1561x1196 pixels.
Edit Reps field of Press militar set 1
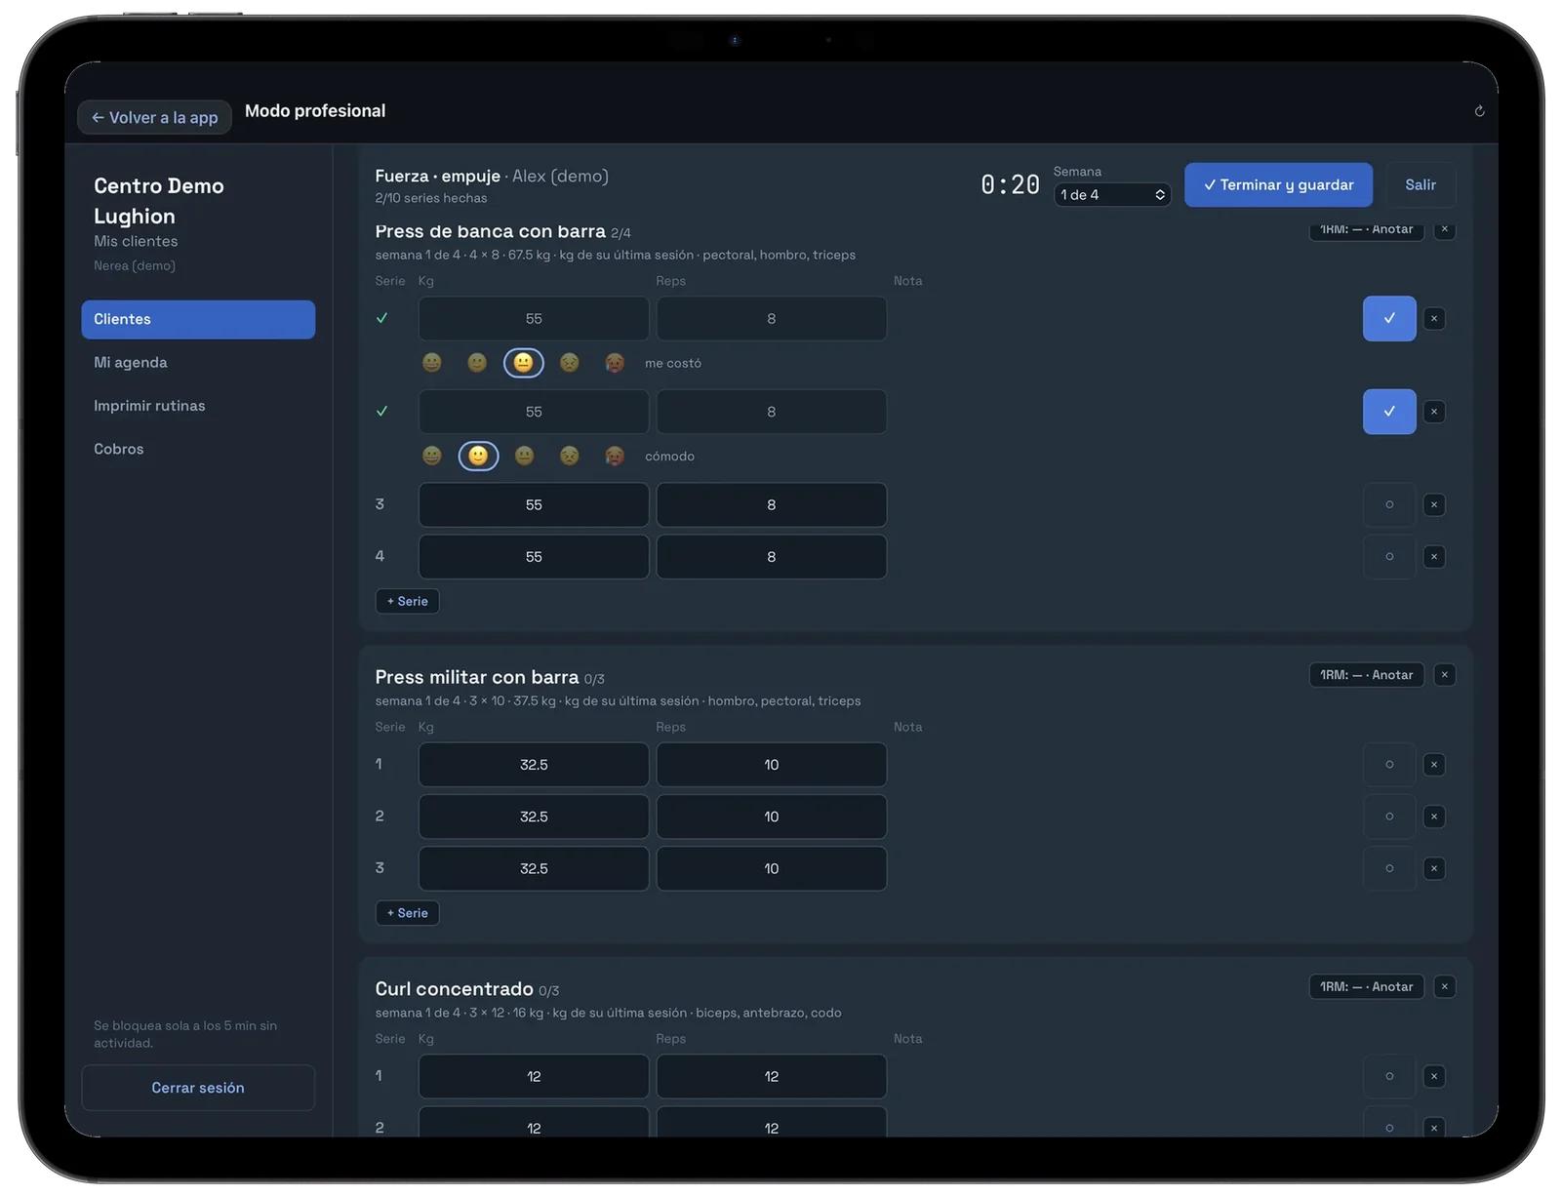(771, 764)
